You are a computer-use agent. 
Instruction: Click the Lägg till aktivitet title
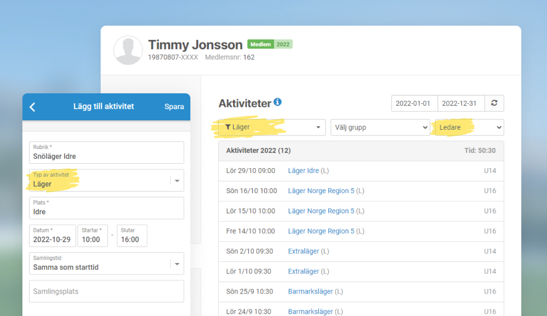(103, 106)
